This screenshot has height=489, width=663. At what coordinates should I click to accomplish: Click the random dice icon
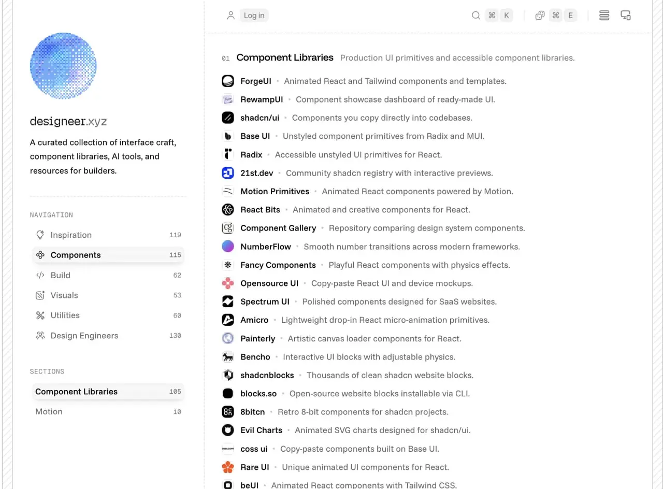540,16
